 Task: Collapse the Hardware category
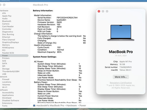pos(4,10)
